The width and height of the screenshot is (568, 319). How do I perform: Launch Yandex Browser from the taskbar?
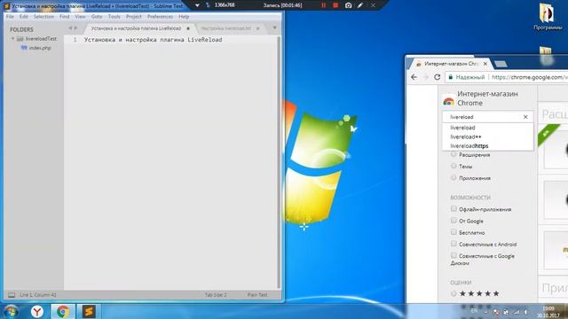(37, 311)
